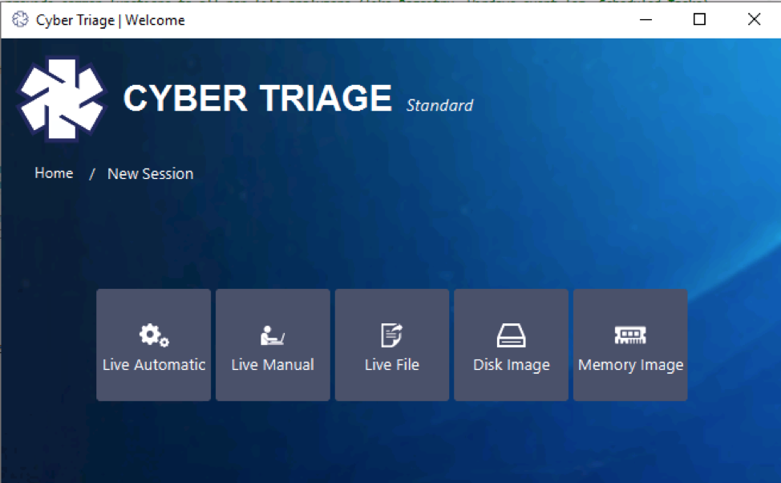Viewport: 781px width, 483px height.
Task: Minimize the Cyber Triage window
Action: (645, 19)
